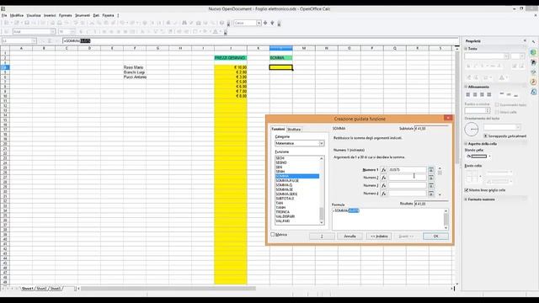
Task: Close the Proprietà sidebar panel
Action: coord(525,41)
